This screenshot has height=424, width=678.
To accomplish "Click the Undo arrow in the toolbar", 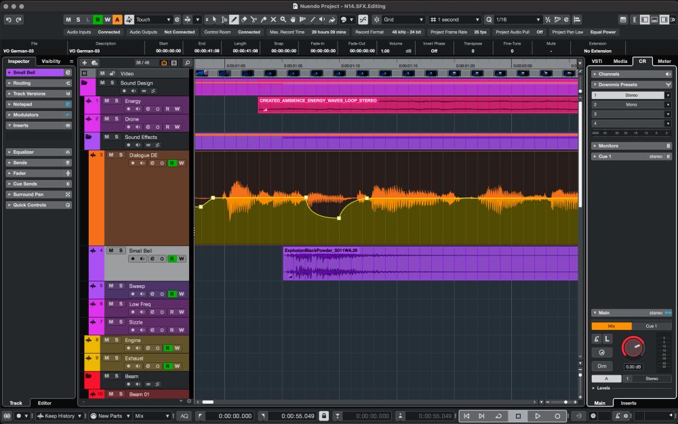I will (9, 20).
